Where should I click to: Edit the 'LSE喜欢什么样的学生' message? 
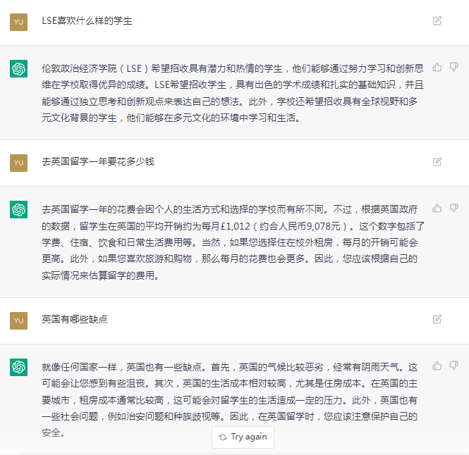[437, 20]
